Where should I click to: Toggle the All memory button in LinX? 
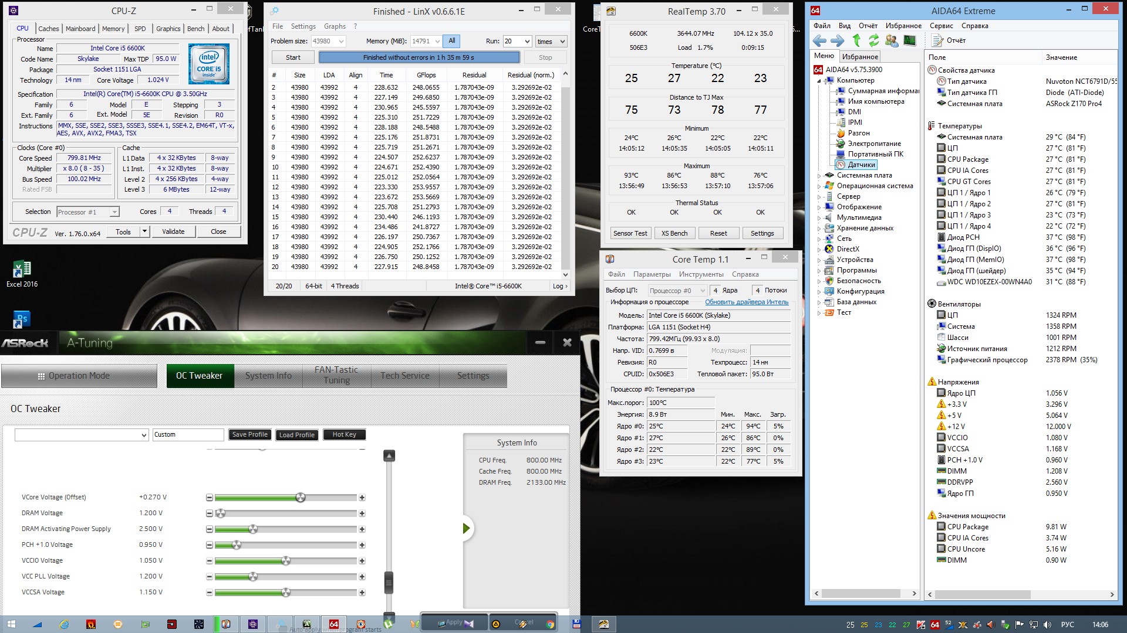pos(451,41)
